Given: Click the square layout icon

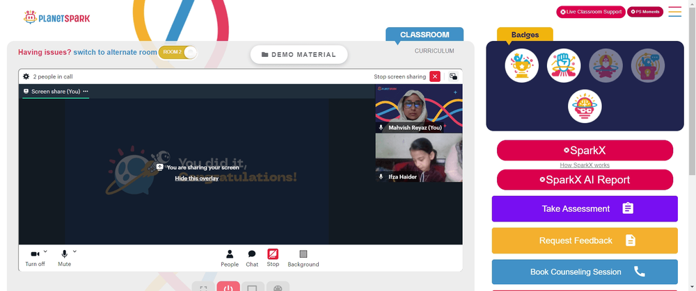Looking at the screenshot, I should click(253, 287).
